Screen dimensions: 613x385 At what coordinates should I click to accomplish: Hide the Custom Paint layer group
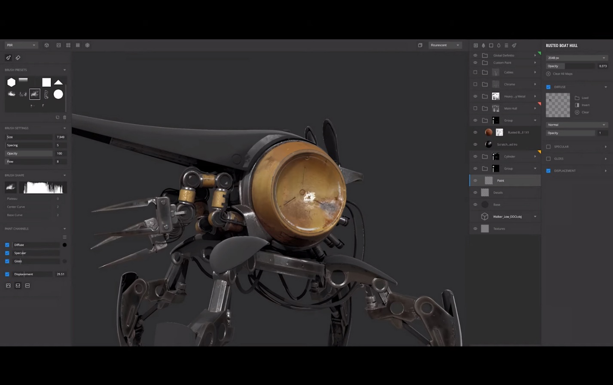[x=475, y=62]
